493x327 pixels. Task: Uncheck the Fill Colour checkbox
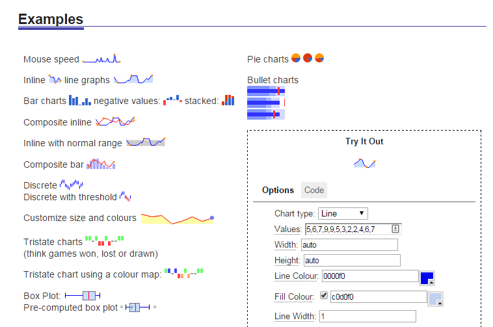click(x=324, y=296)
